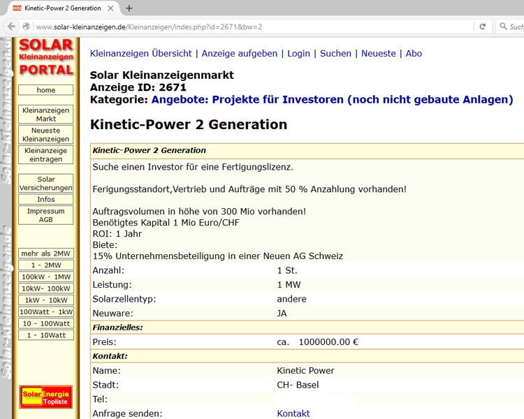Viewport: 524px width, 419px height.
Task: Click the reload page icon
Action: pyautogui.click(x=482, y=27)
